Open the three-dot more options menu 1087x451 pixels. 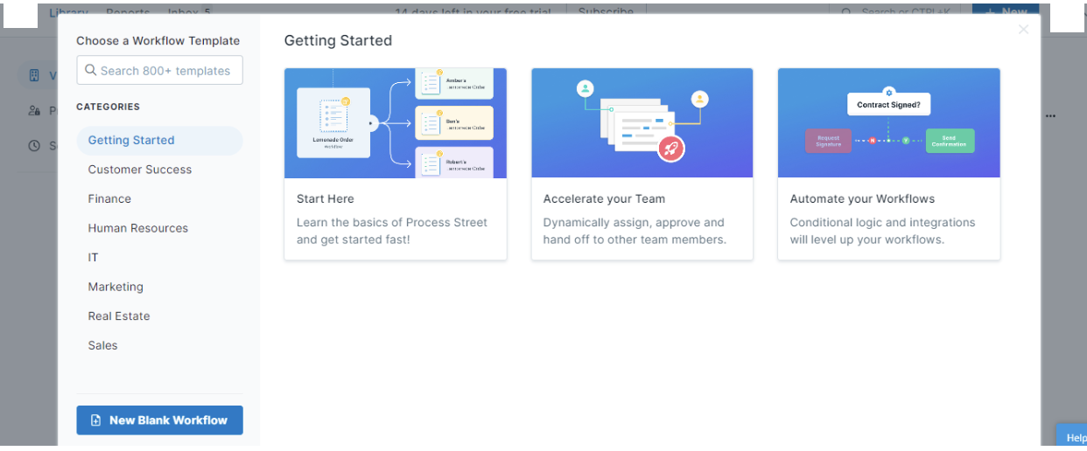click(x=1050, y=115)
